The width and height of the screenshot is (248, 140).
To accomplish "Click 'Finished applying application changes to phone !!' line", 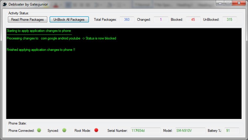I will click(x=41, y=50).
